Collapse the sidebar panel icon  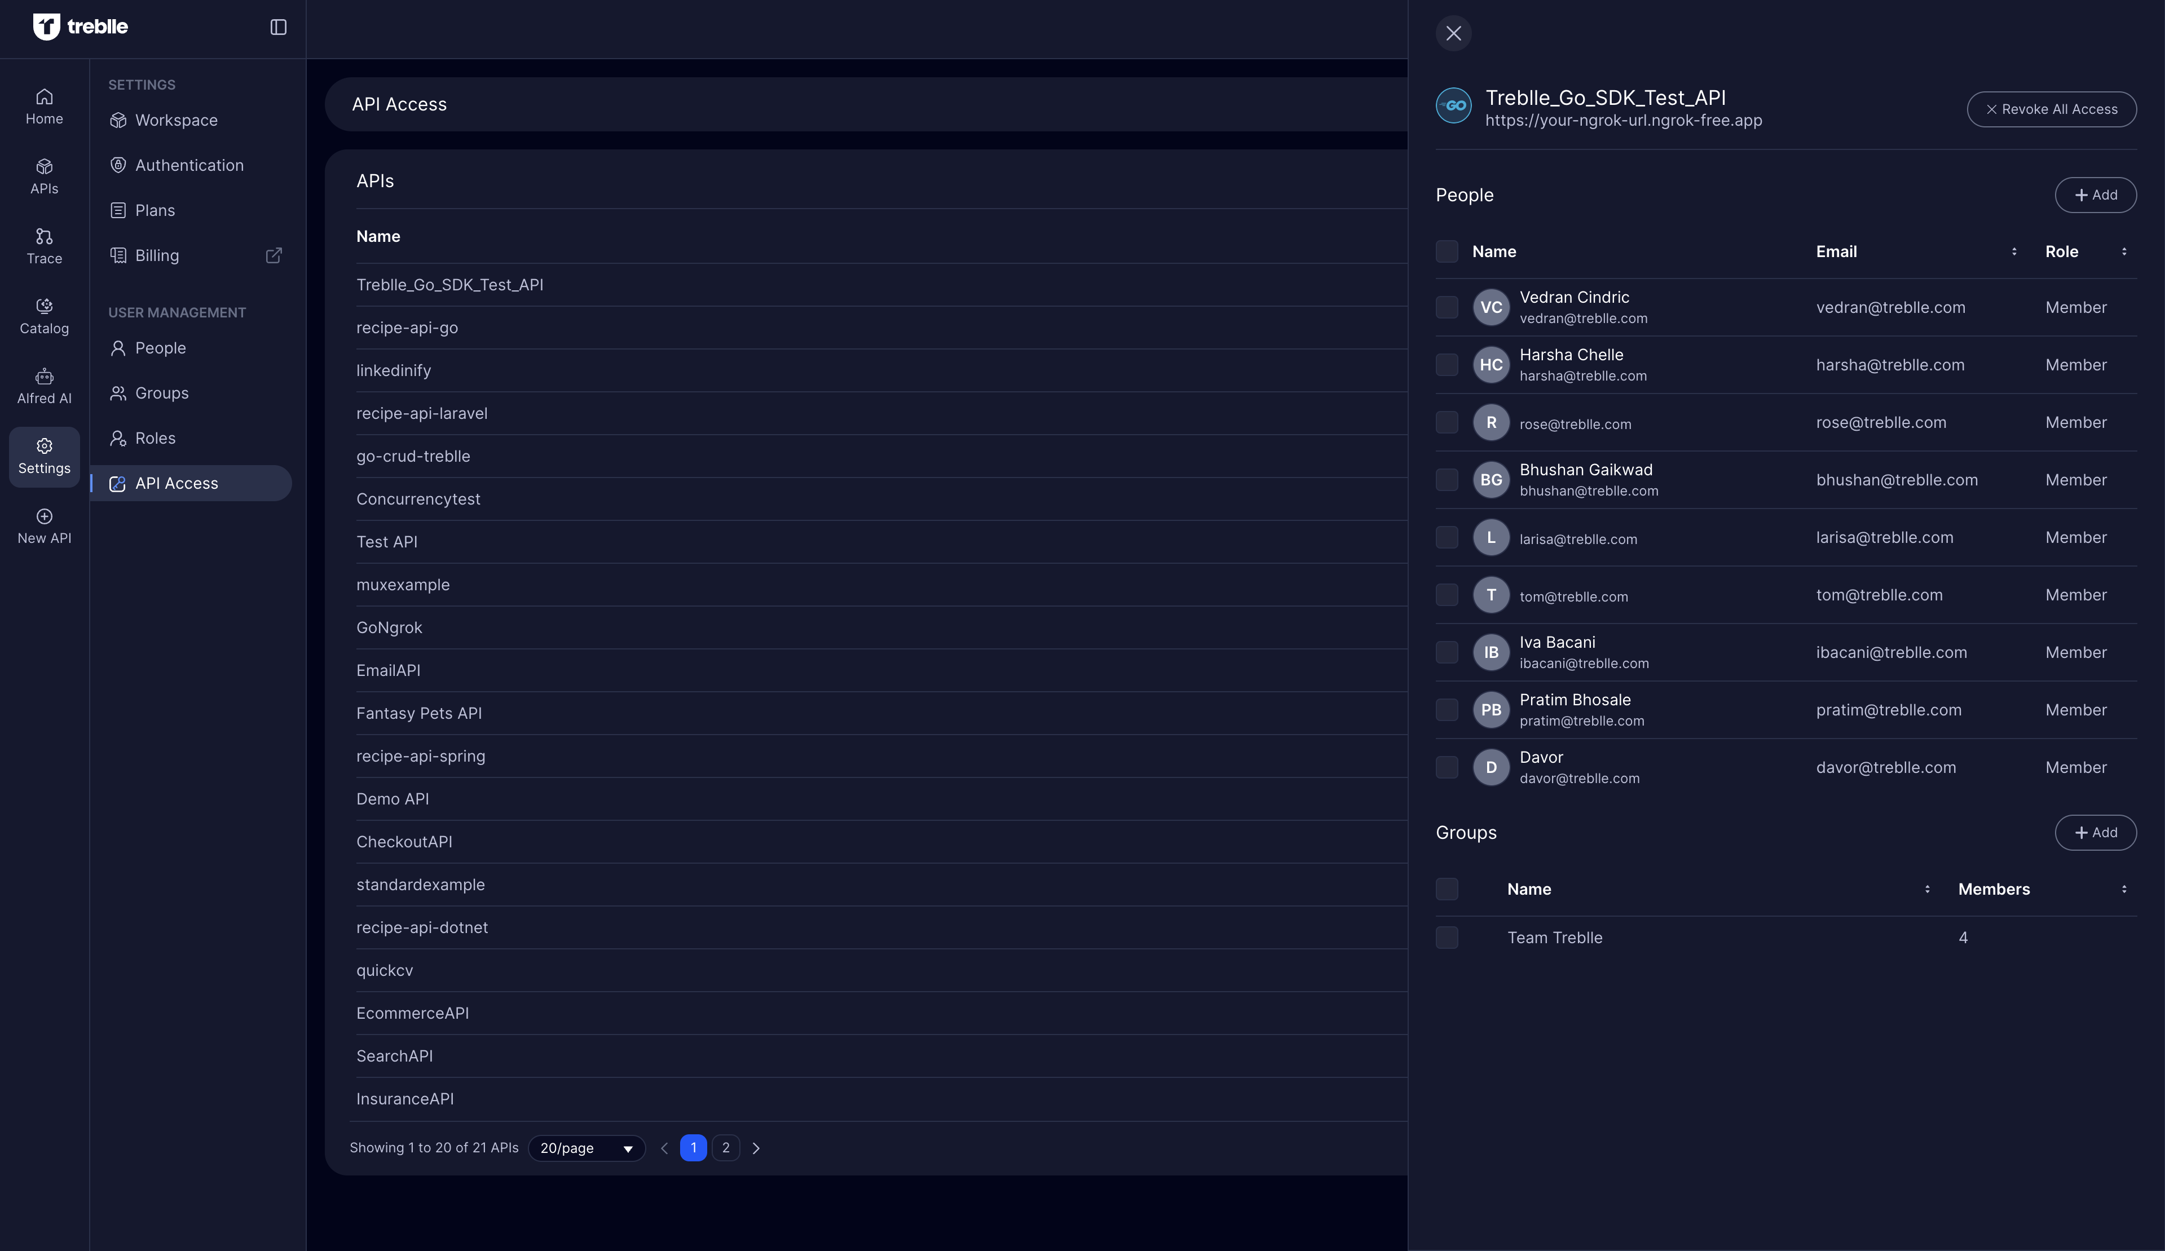[x=279, y=28]
